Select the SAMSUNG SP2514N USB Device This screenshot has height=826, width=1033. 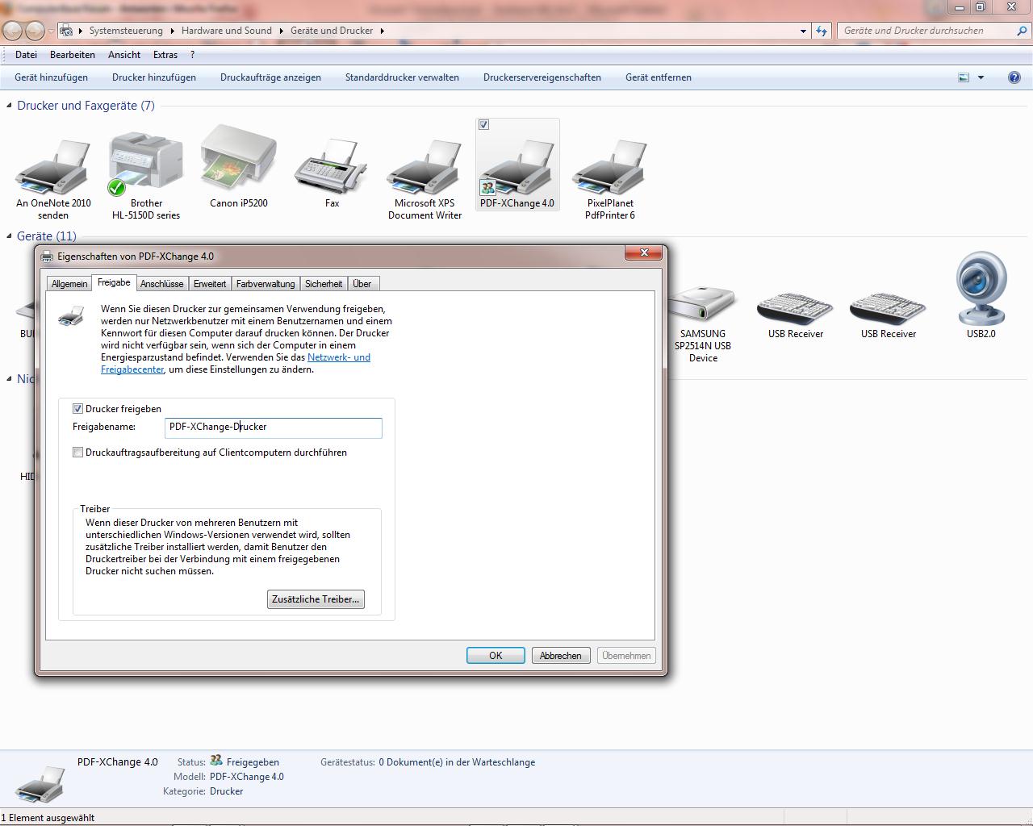click(x=703, y=323)
